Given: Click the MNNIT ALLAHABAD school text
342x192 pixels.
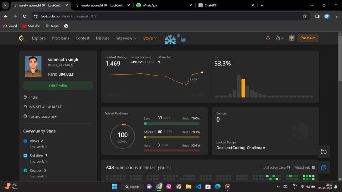Looking at the screenshot, I should [x=46, y=107].
